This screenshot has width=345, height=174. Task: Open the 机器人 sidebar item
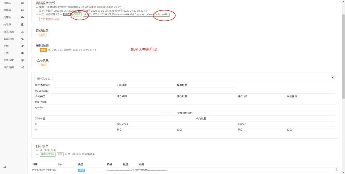point(13,3)
